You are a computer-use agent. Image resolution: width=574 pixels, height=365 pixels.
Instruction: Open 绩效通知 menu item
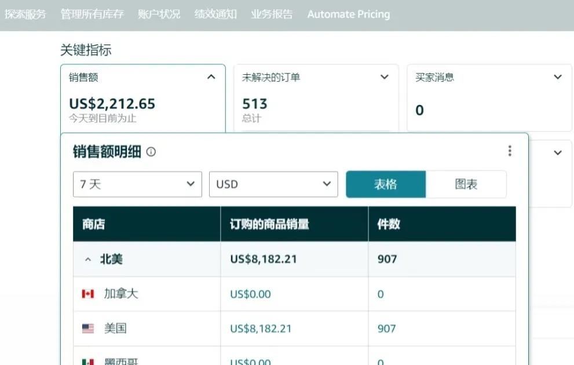[x=215, y=14]
